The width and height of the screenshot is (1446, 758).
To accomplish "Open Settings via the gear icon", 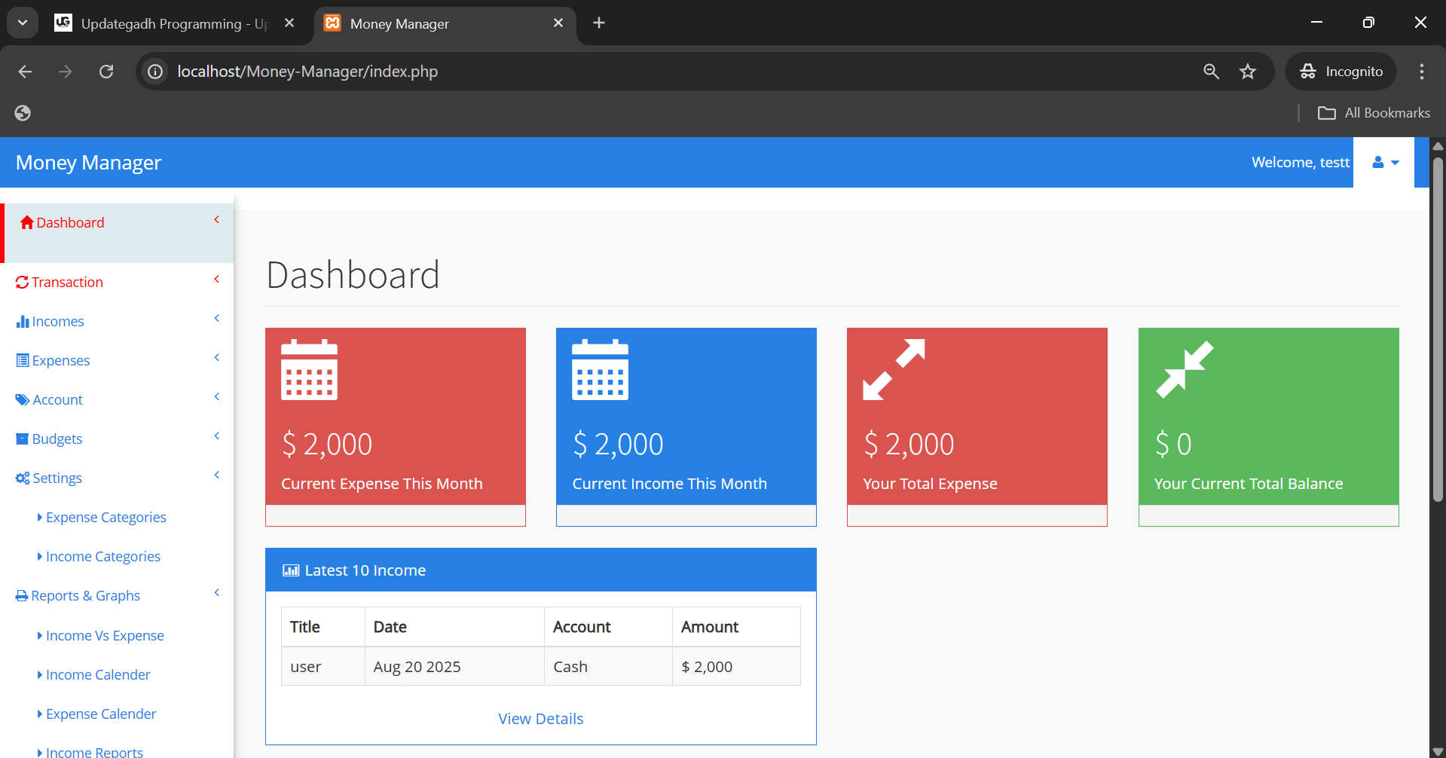I will pyautogui.click(x=23, y=477).
